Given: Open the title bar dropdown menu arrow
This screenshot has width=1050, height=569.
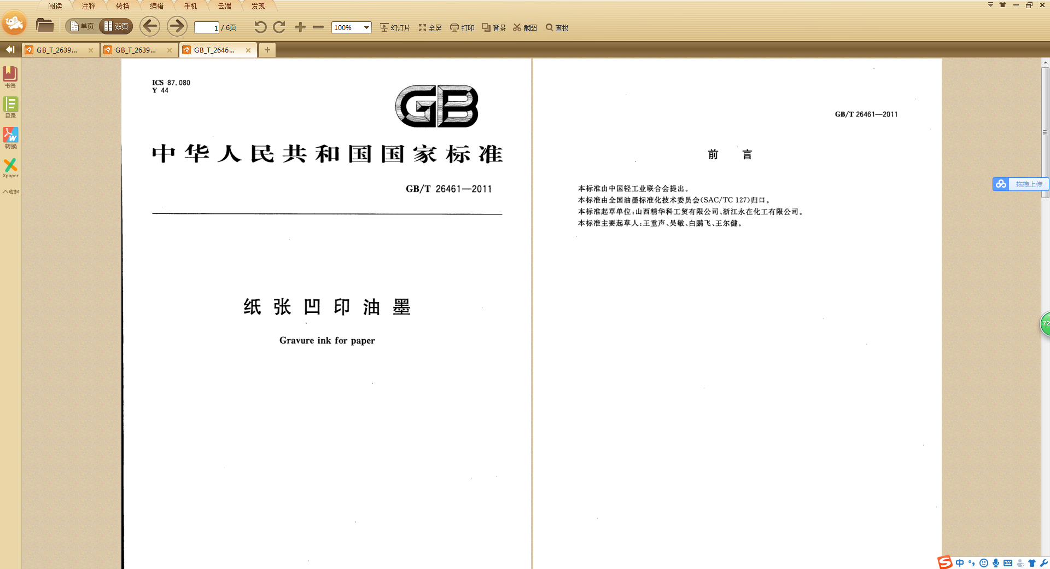Looking at the screenshot, I should (x=990, y=5).
